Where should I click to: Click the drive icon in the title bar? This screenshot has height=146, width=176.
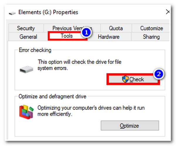point(12,13)
